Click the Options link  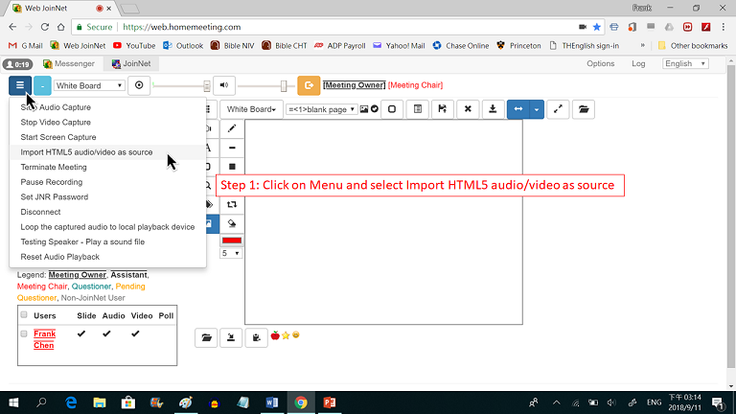pyautogui.click(x=600, y=64)
